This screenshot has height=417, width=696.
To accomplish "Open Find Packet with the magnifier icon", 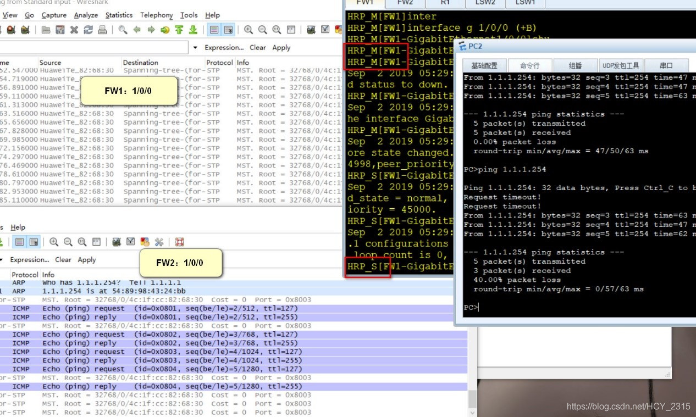I will point(123,30).
